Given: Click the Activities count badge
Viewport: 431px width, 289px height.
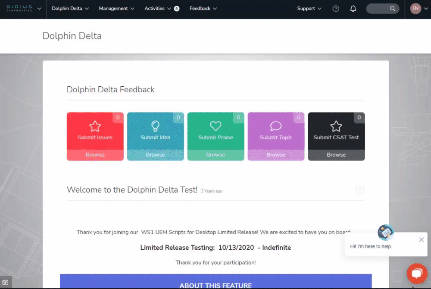Looking at the screenshot, I should [177, 9].
